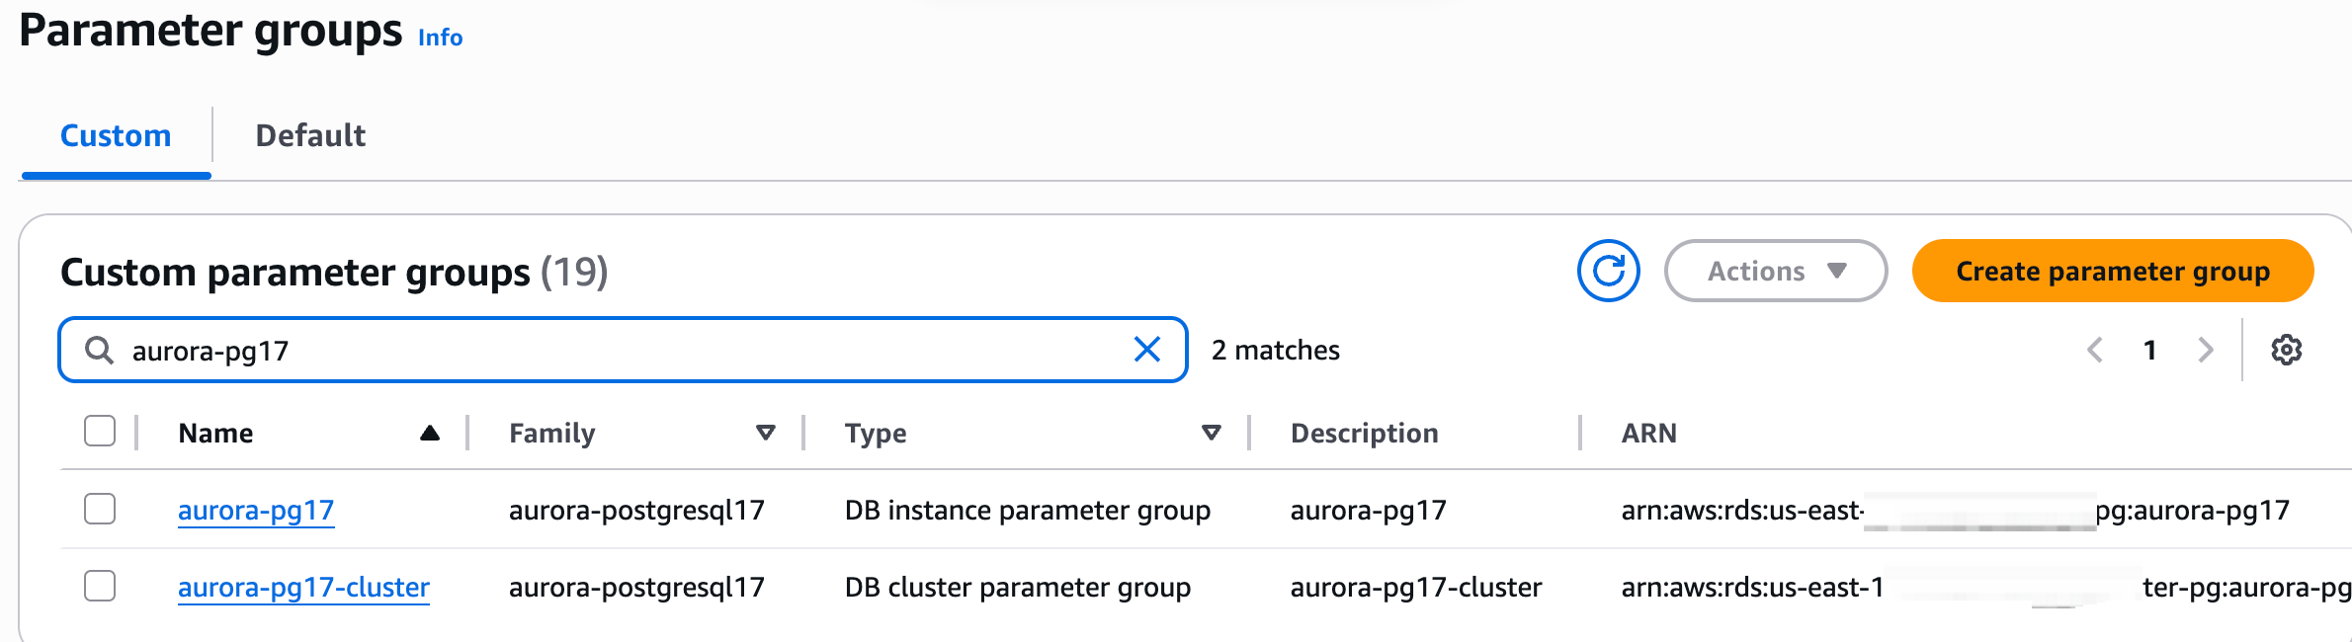Open table preferences gear icon

[2286, 350]
